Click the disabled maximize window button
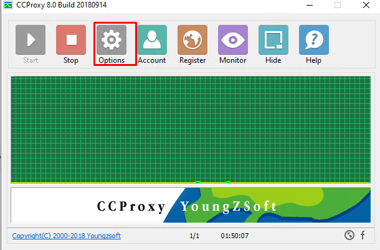 point(338,5)
